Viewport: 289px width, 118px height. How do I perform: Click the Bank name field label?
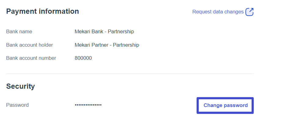pos(19,32)
